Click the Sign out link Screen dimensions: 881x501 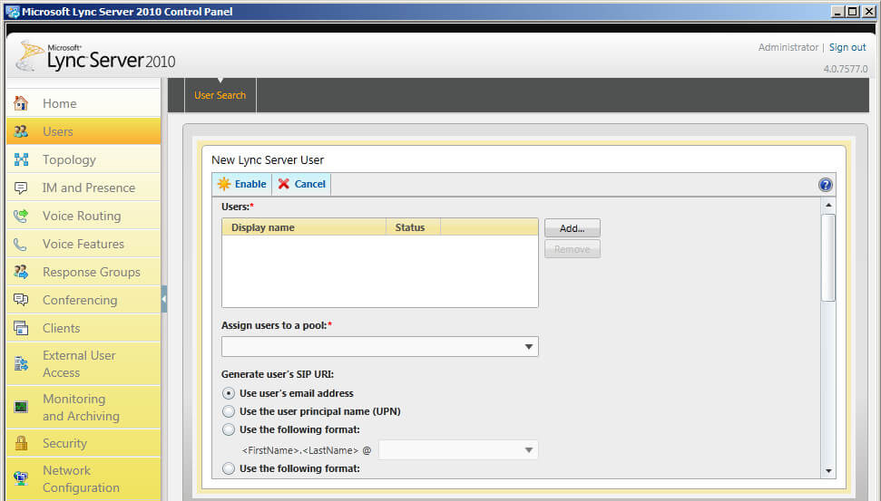(847, 47)
